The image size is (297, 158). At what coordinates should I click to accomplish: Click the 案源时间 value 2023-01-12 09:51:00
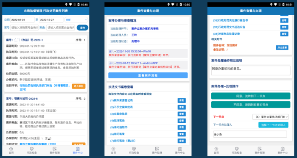tap(32, 46)
